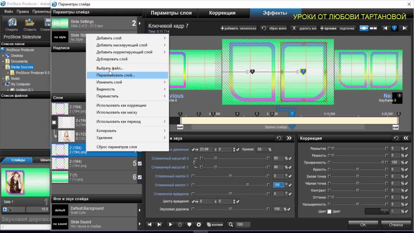Click the Создать toolbar icon in ProShow window
This screenshot has height=233, width=414.
12,25
